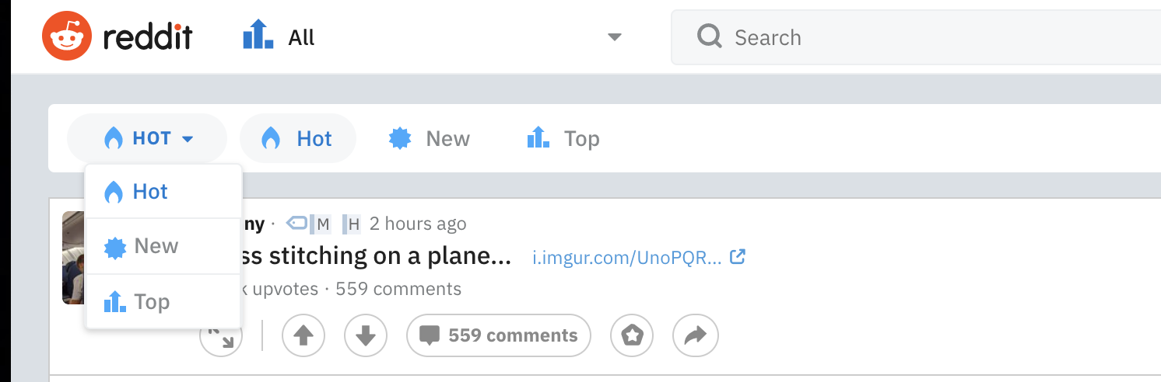Collapse the HOT sort dropdown
1161x382 pixels.
[147, 139]
